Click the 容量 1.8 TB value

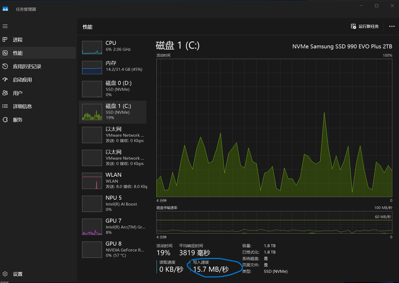[270, 246]
